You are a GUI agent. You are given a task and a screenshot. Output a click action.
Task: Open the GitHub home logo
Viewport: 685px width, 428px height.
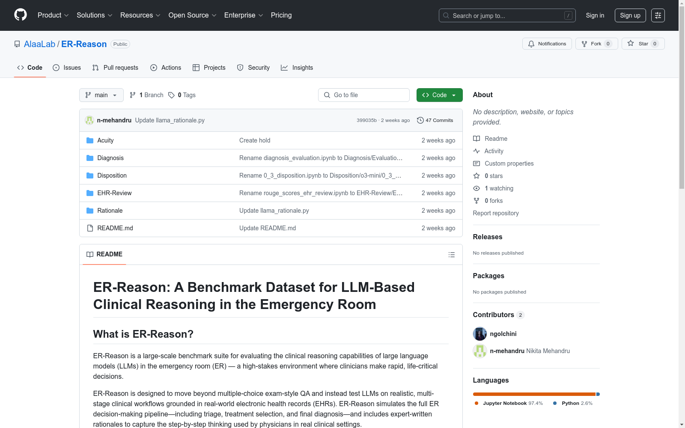click(x=21, y=15)
